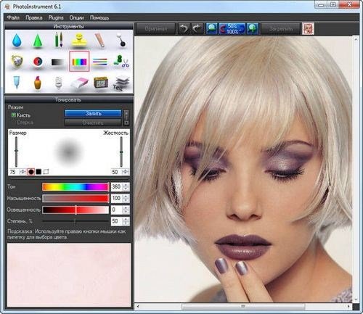Adjust the Насыщенность saturation bar
The width and height of the screenshot is (363, 314).
pos(76,199)
